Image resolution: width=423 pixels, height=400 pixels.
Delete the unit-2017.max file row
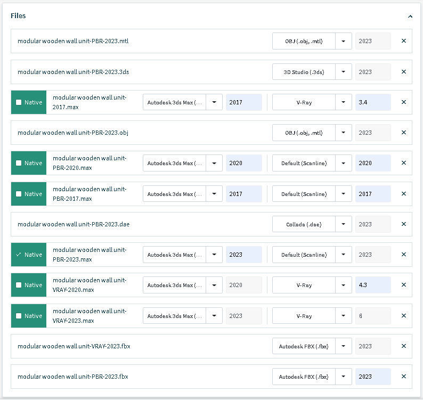pyautogui.click(x=403, y=102)
